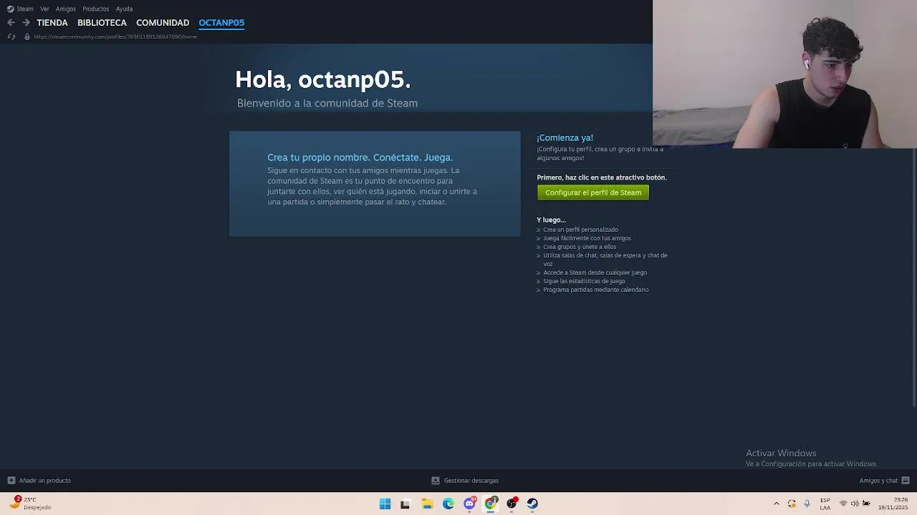Click 'Crea un perfil personalizado' text

pos(580,230)
